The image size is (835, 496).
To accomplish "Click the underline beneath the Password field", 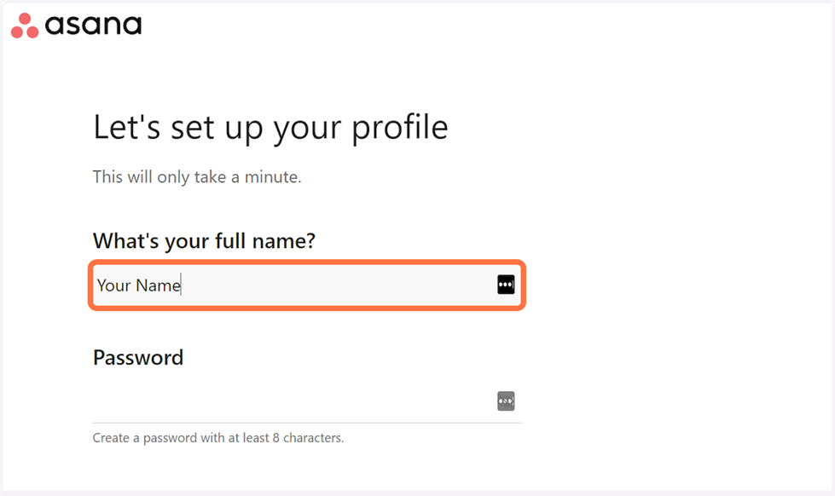I will coord(307,422).
